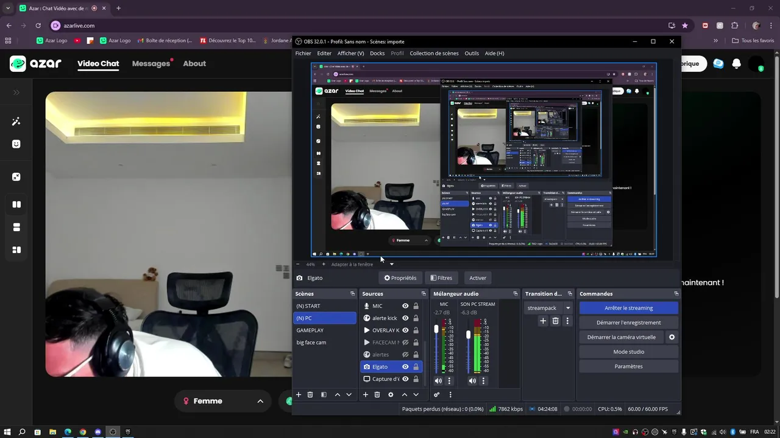Pop out the Scènes dock panel
The image size is (780, 438).
point(352,294)
